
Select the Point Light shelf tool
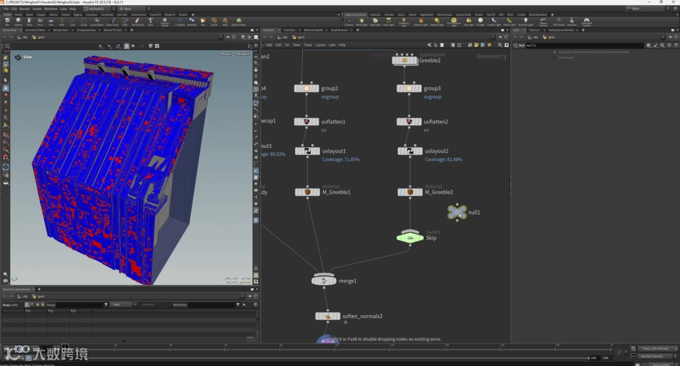tap(361, 21)
